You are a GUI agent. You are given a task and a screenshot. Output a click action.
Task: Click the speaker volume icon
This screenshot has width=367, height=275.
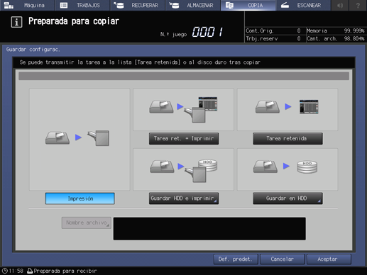[x=340, y=5]
